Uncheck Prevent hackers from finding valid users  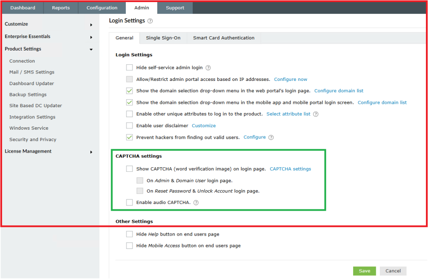click(130, 137)
